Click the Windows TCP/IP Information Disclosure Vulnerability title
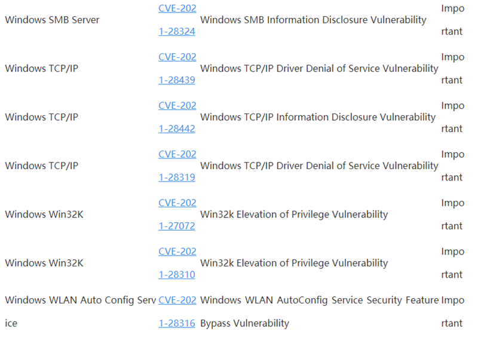This screenshot has height=337, width=478. [318, 117]
